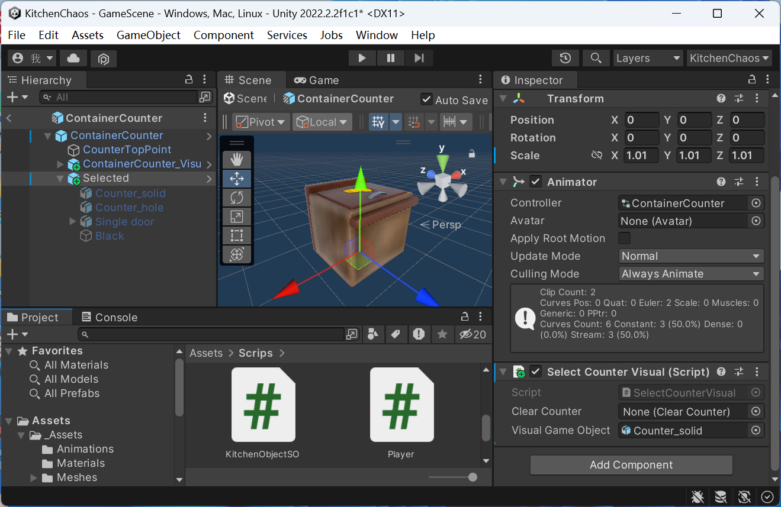Collapse the Animator component
This screenshot has width=781, height=507.
(503, 182)
